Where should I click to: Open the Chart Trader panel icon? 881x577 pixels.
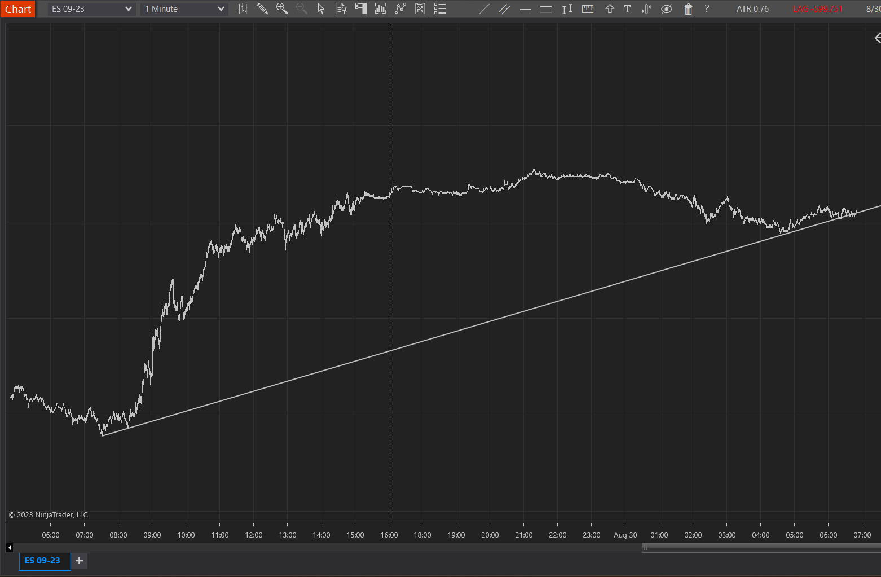click(x=361, y=9)
